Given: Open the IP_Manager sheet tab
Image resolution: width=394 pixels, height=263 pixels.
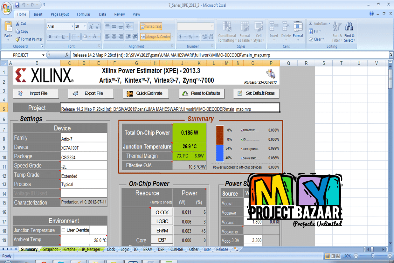Looking at the screenshot, I should coord(91,249).
